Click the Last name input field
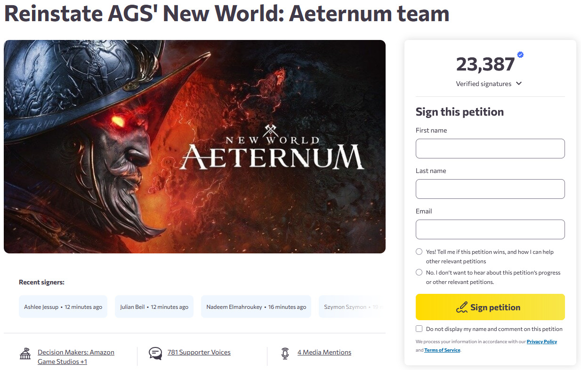The width and height of the screenshot is (581, 370). point(490,189)
